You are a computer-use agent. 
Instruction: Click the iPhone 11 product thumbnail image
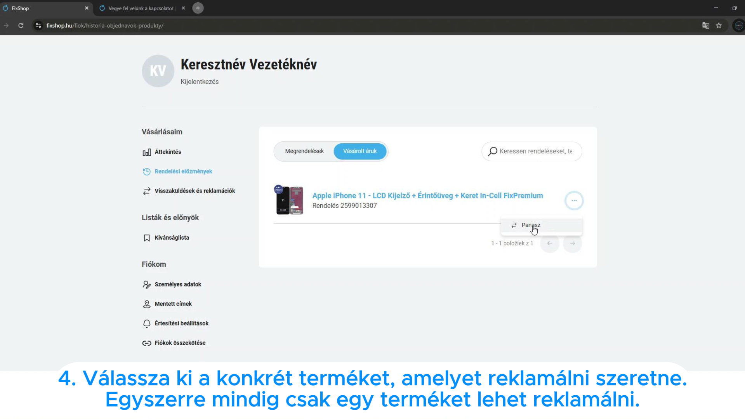click(x=289, y=200)
